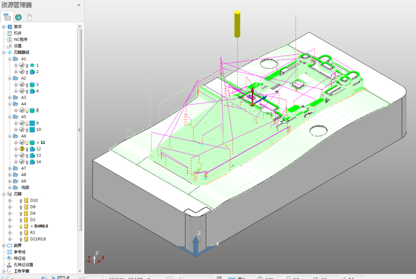Viewport: 416px width, 279px height.
Task: Toggle light bulb for tool D10
Action: pos(21,200)
